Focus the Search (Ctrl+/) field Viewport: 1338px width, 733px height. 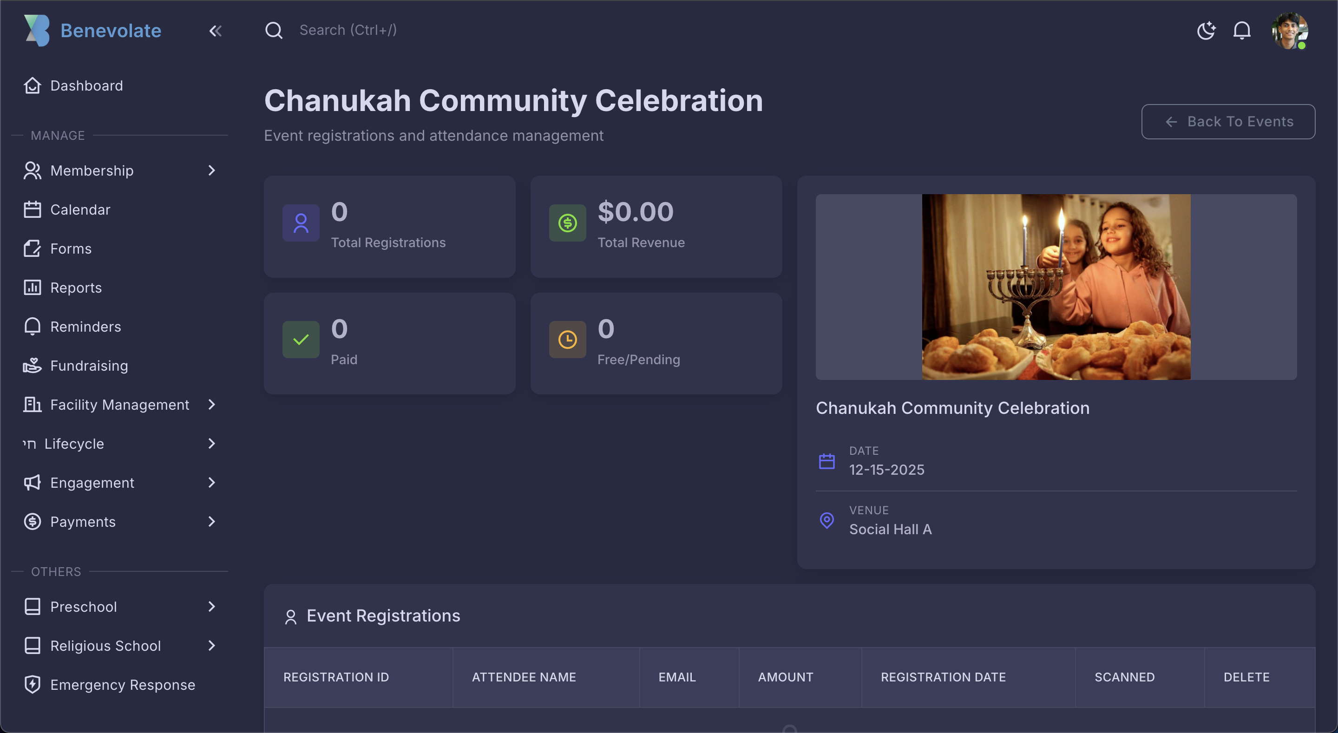coord(348,30)
